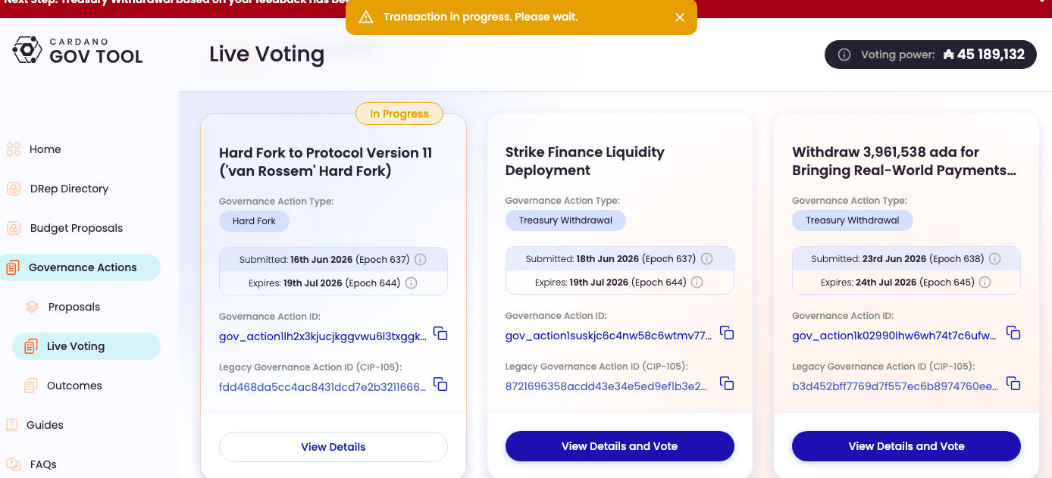Open the voting power info icon
The height and width of the screenshot is (478, 1052).
[x=844, y=55]
